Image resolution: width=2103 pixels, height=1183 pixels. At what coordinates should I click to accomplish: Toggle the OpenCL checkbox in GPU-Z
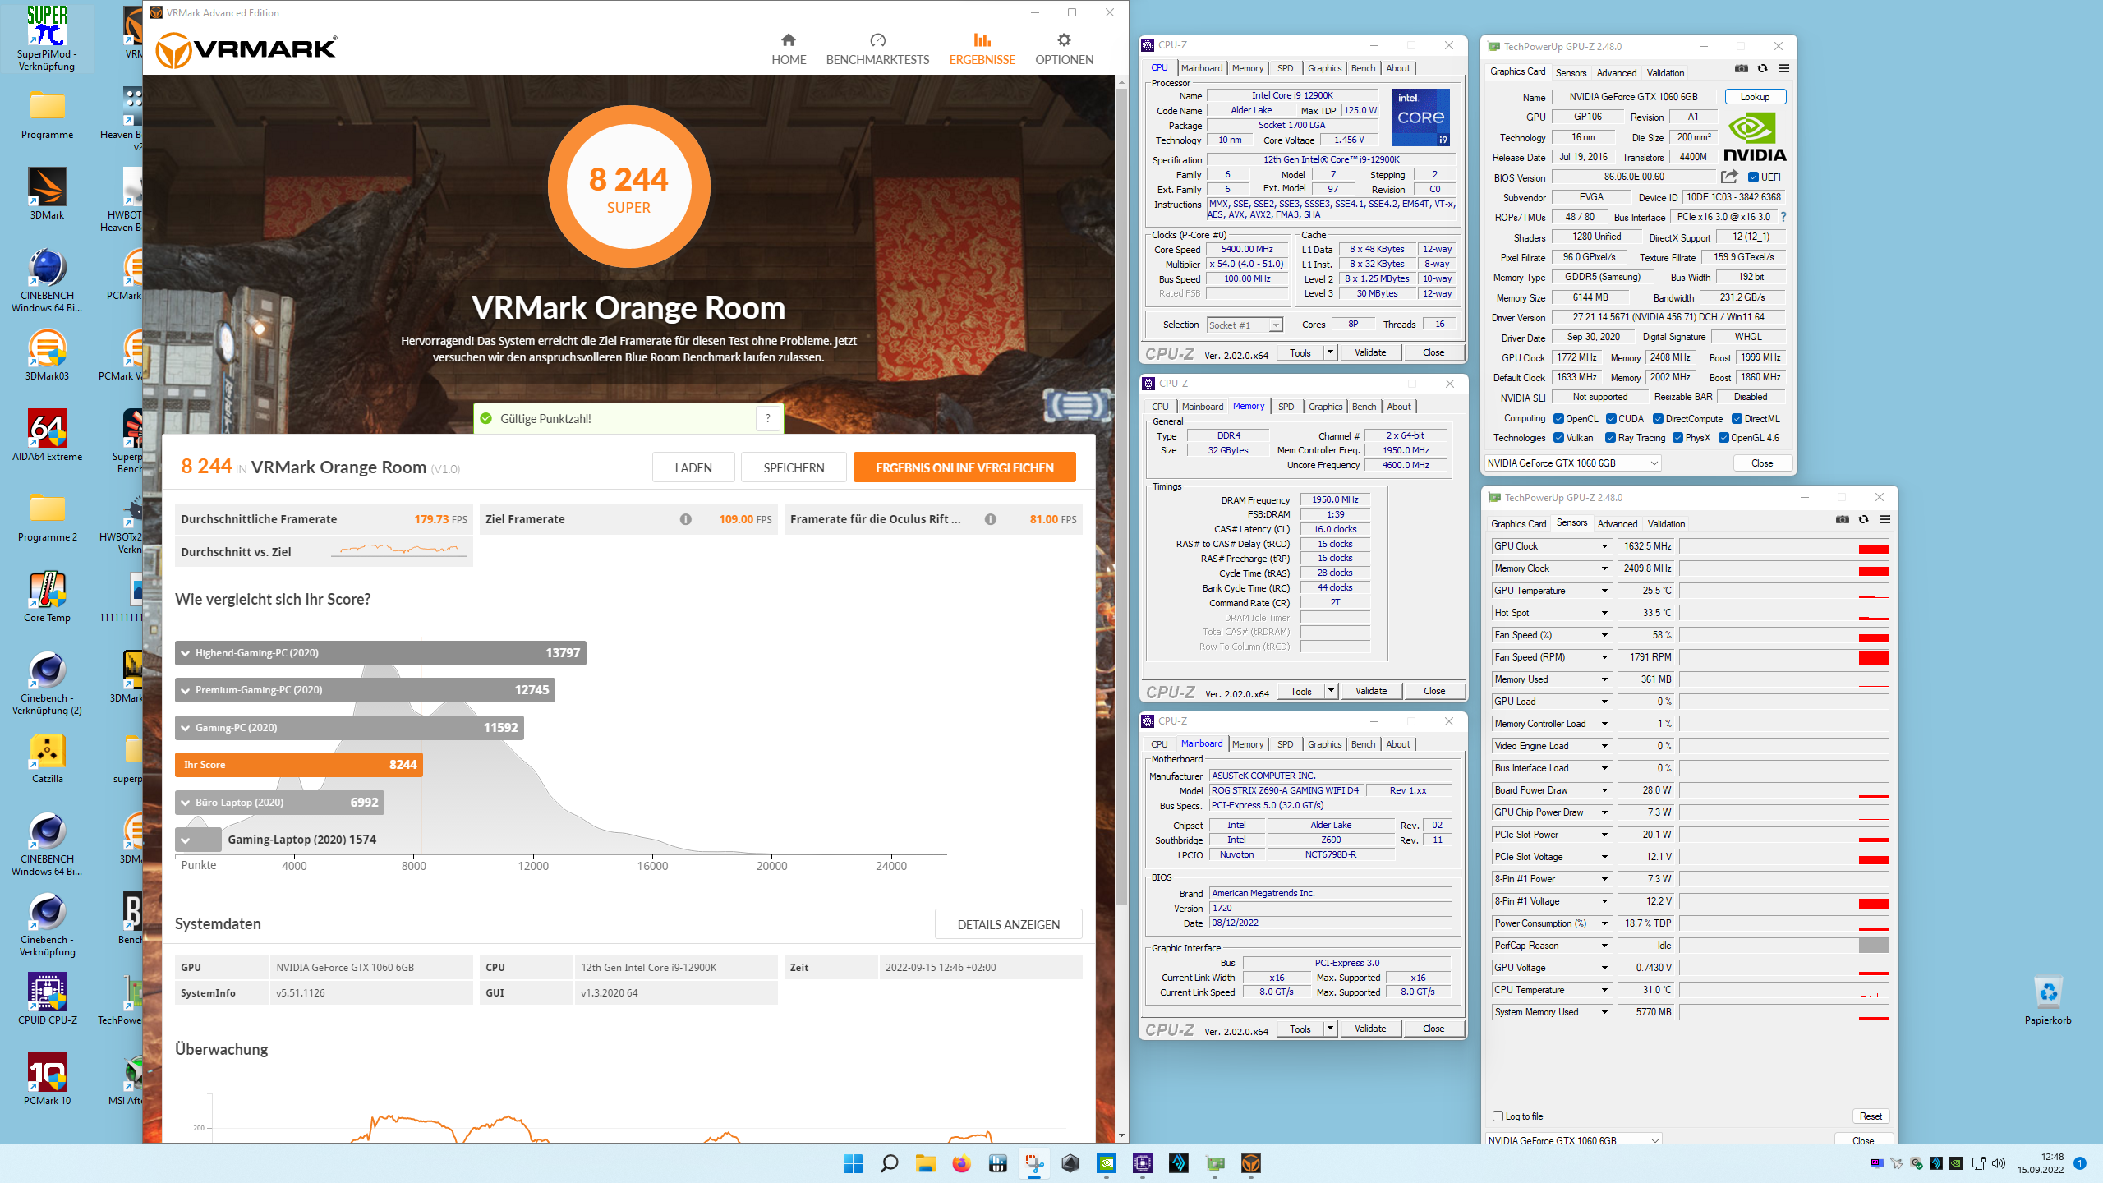[x=1558, y=419]
